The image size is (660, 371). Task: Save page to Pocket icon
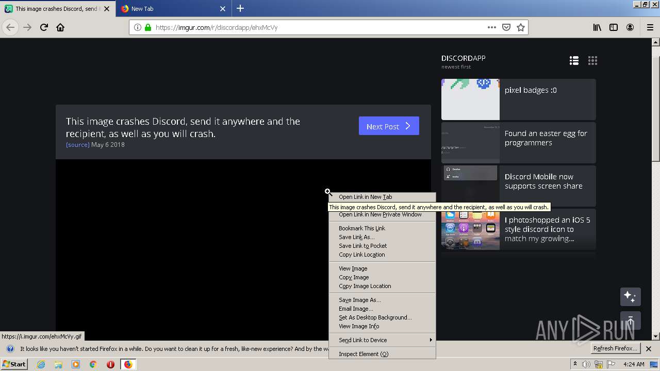(x=506, y=27)
